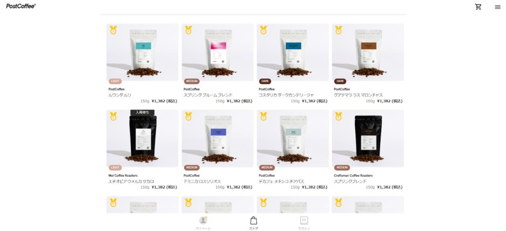Click medal icon on Craftsman スプリングブレンド card
Screen dimensions: 506x231
[x=338, y=116]
